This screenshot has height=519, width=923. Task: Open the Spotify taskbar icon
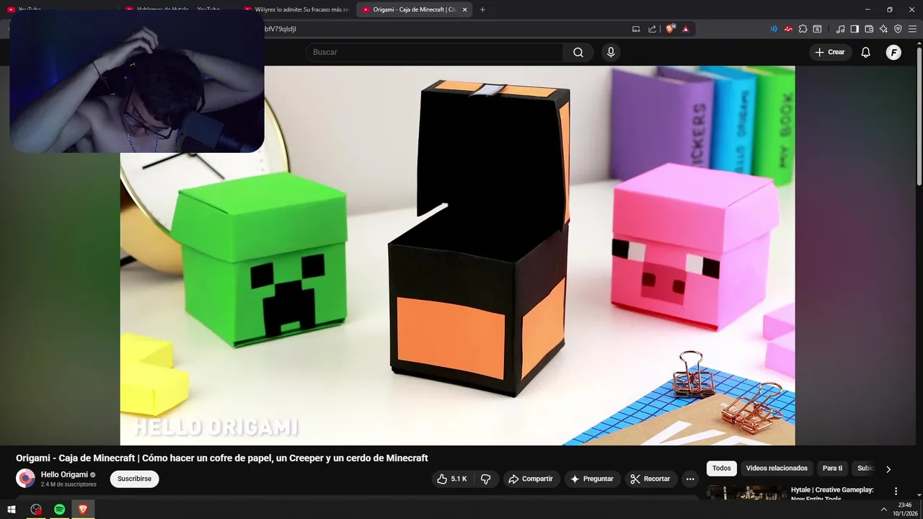(60, 510)
